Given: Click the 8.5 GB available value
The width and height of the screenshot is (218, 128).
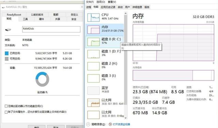Looking at the screenshot, I should pos(177,92).
